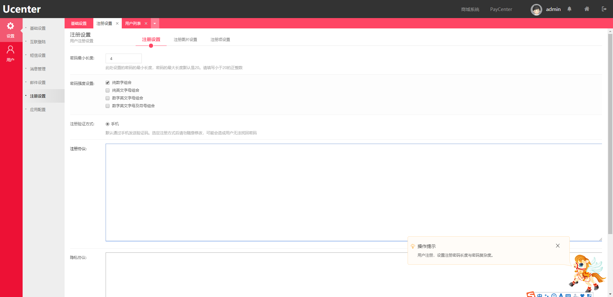Click the Ucenter logo
The image size is (613, 297).
coord(22,9)
